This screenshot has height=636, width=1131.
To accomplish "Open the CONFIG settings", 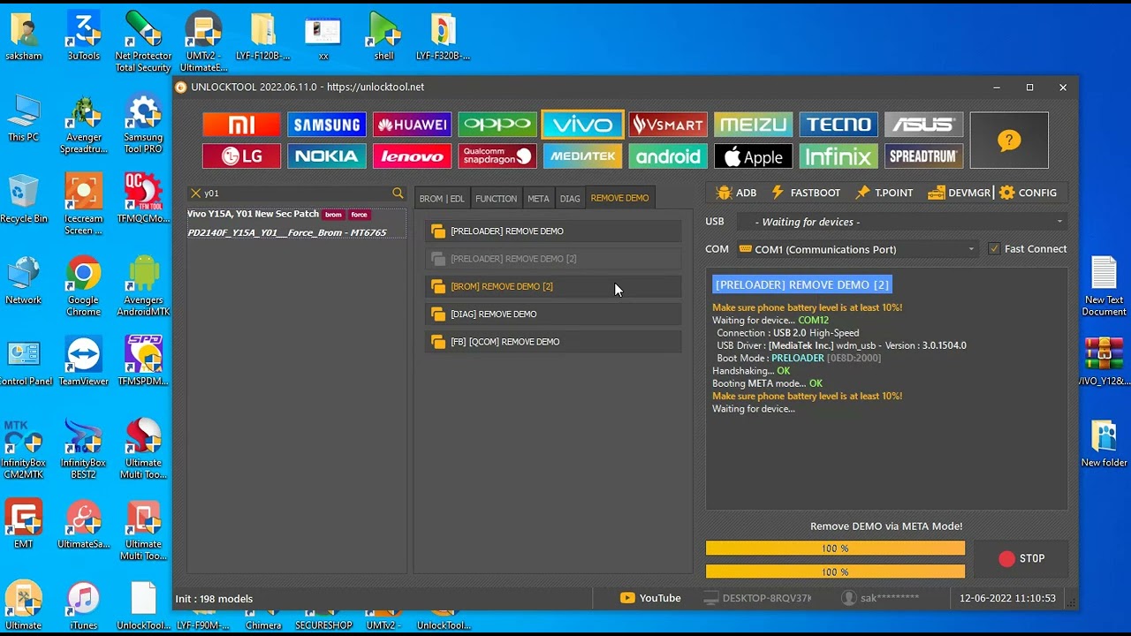I will pos(1029,193).
